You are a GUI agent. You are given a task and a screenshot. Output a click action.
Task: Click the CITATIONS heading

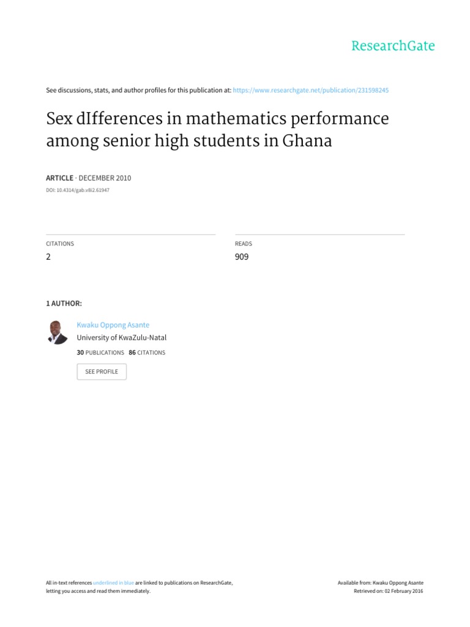point(60,244)
